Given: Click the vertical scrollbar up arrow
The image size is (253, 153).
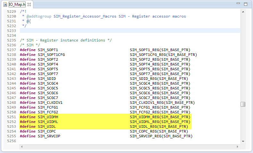Looking at the screenshot, I should pos(243,11).
